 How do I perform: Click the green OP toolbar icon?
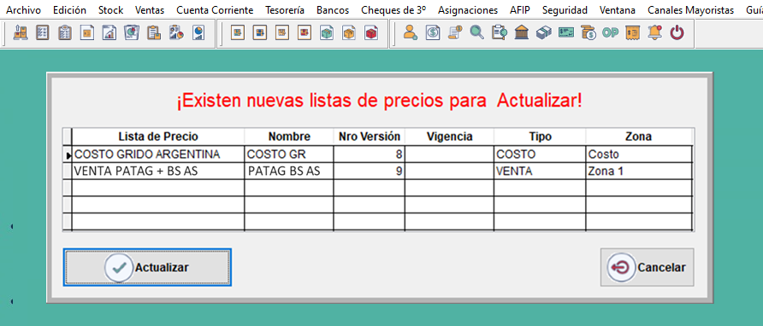click(x=610, y=33)
